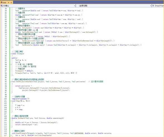Click the template<typename T> line

(21, 99)
